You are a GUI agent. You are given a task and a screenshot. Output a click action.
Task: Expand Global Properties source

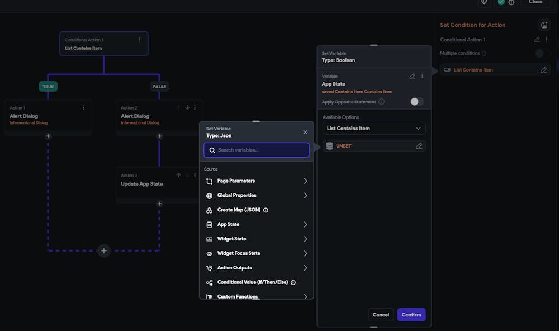[257, 196]
